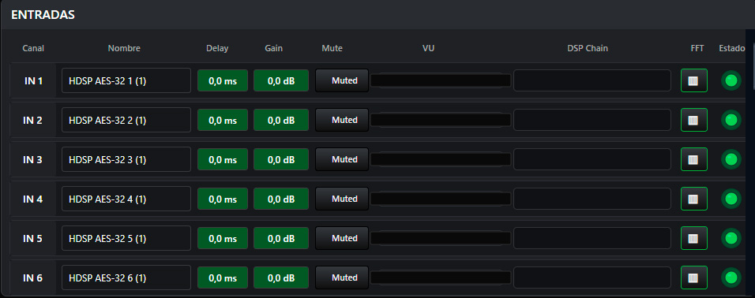This screenshot has height=298, width=755.
Task: Toggle the Muted button on IN 5
Action: [x=342, y=238]
